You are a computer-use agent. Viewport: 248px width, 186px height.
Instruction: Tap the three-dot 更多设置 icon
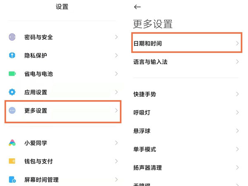tap(12, 111)
